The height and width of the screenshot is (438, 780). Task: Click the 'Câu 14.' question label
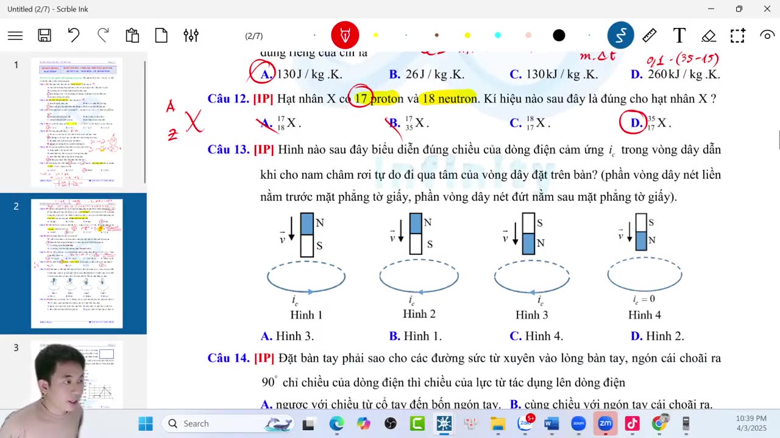coord(229,358)
